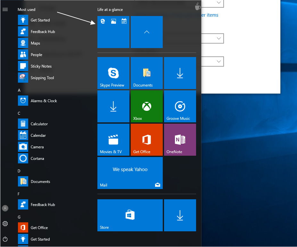Screen dimensions: 297x247
Task: Open the Mail tile showing We speak Yahoo
Action: [130, 173]
